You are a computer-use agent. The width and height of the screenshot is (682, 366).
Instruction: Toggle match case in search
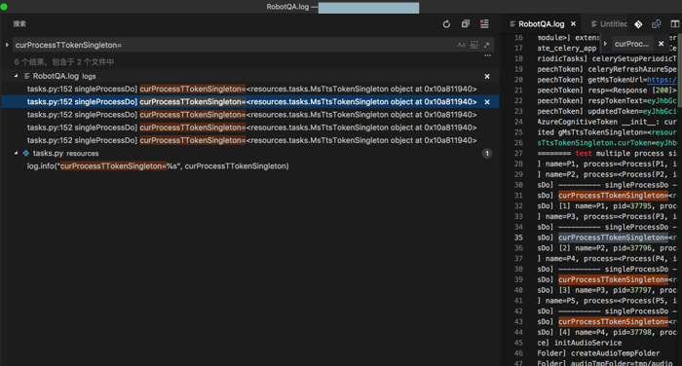pos(461,45)
